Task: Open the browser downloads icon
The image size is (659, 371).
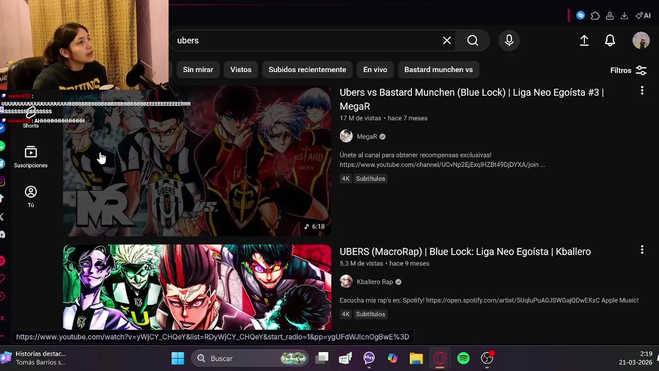Action: point(625,16)
